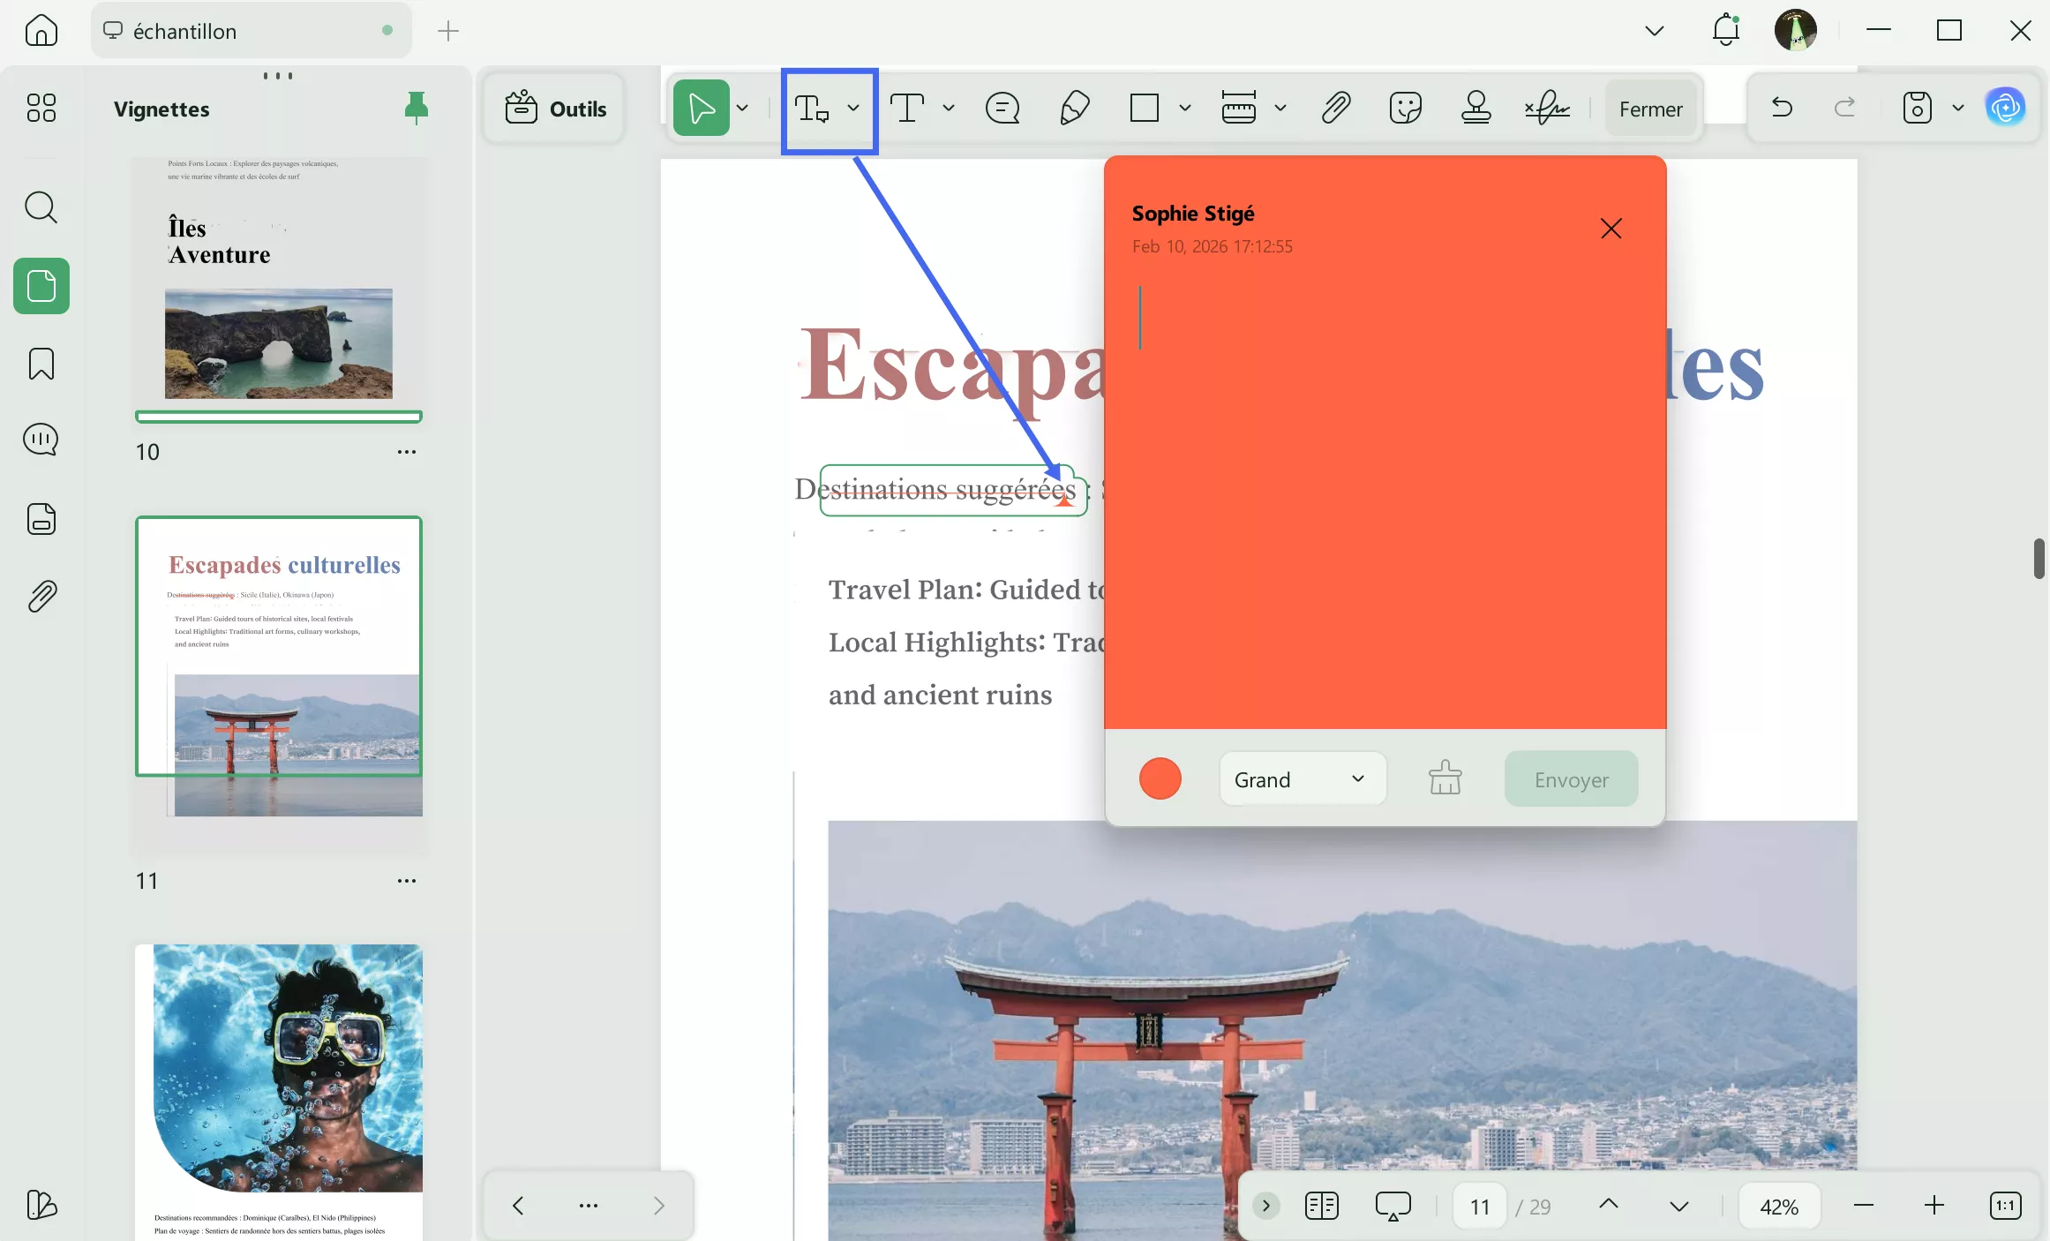Open the Outils menu
Screen dimensions: 2050x1241
(553, 108)
